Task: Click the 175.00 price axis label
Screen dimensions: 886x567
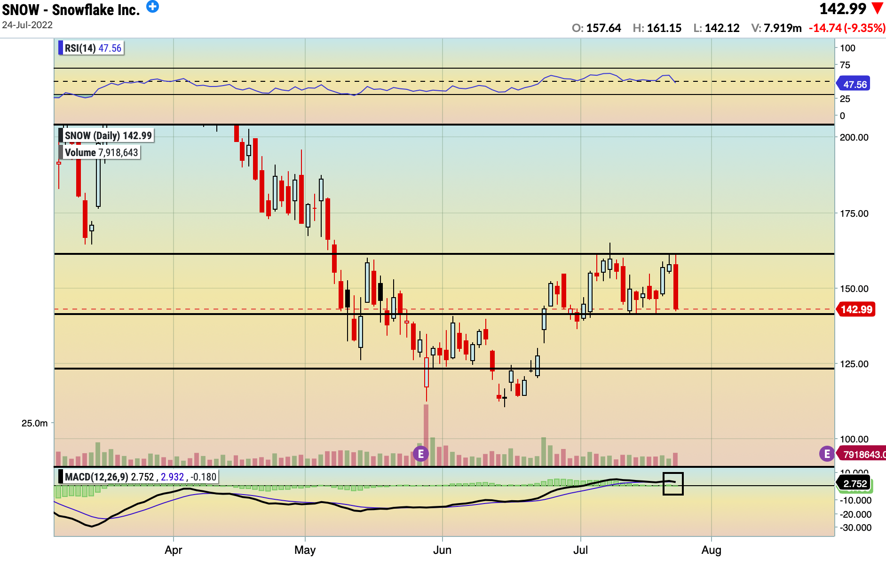Action: 854,213
